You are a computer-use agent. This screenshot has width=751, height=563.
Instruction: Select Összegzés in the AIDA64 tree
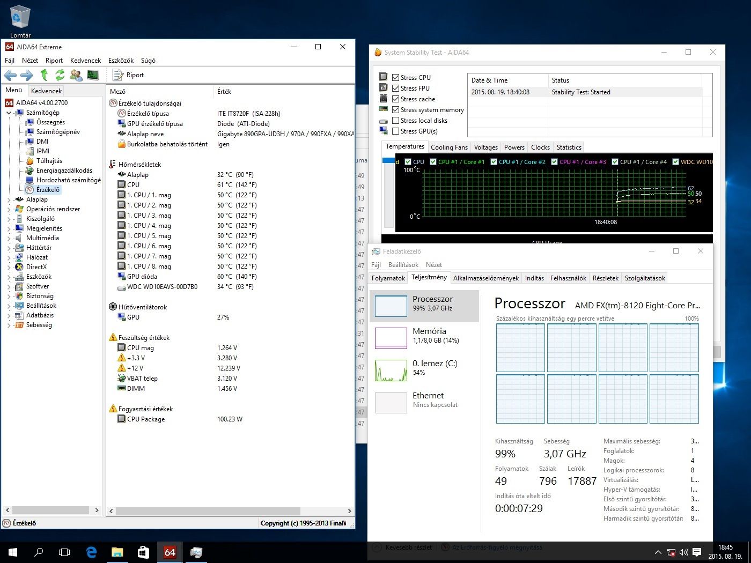[x=50, y=122]
